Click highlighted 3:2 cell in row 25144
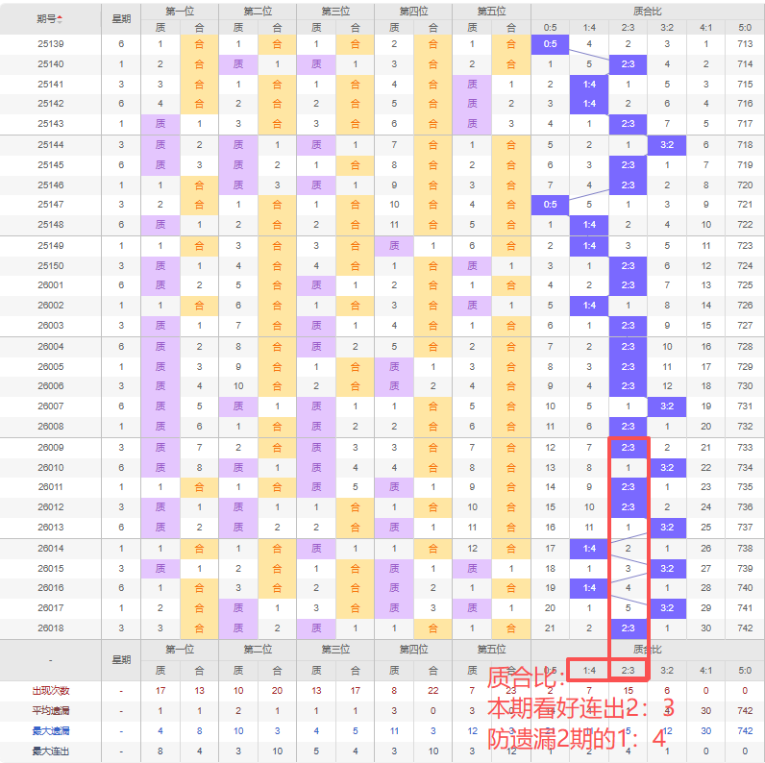Image resolution: width=765 pixels, height=763 pixels. (667, 145)
